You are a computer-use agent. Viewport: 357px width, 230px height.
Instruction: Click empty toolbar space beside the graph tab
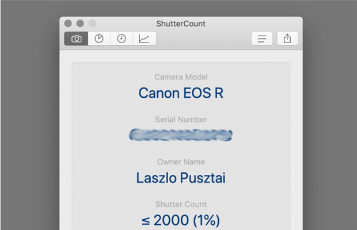tap(204, 39)
